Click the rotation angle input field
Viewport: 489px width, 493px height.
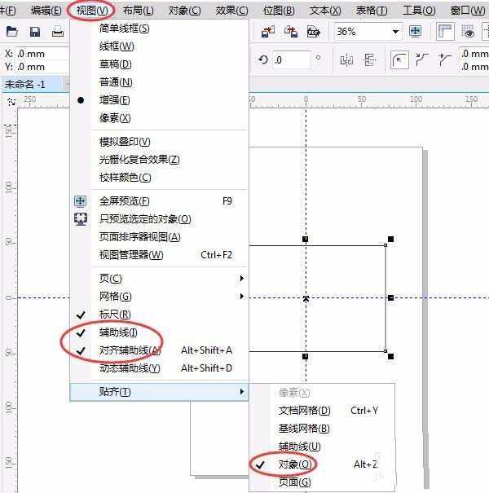pos(291,59)
